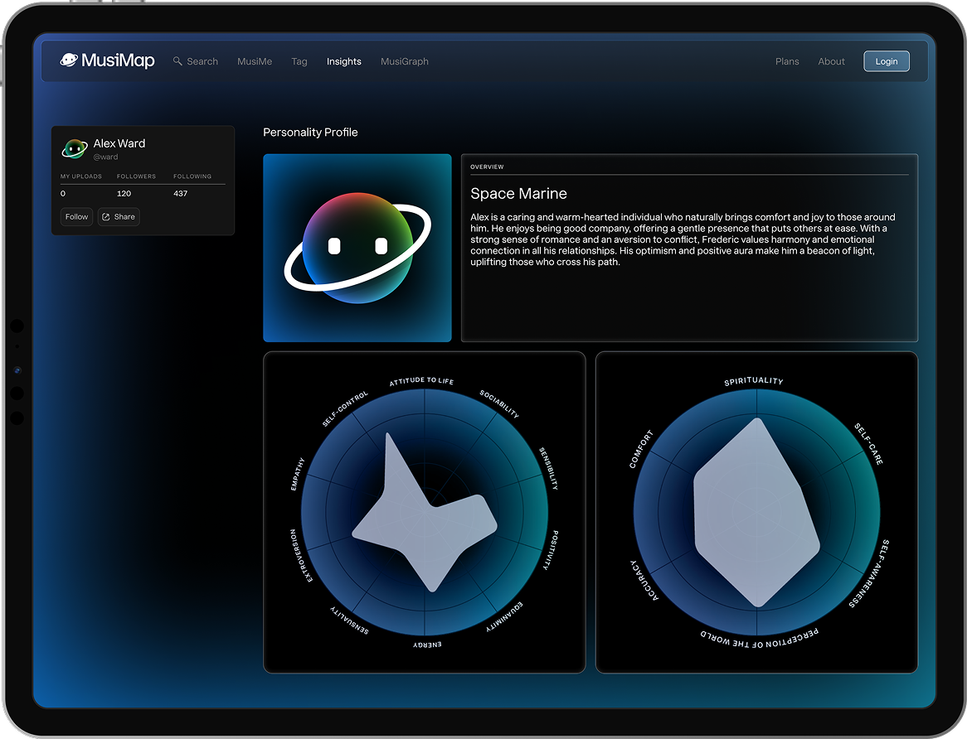Image resolution: width=967 pixels, height=739 pixels.
Task: Open the Space Marine planet artwork
Action: (x=357, y=247)
